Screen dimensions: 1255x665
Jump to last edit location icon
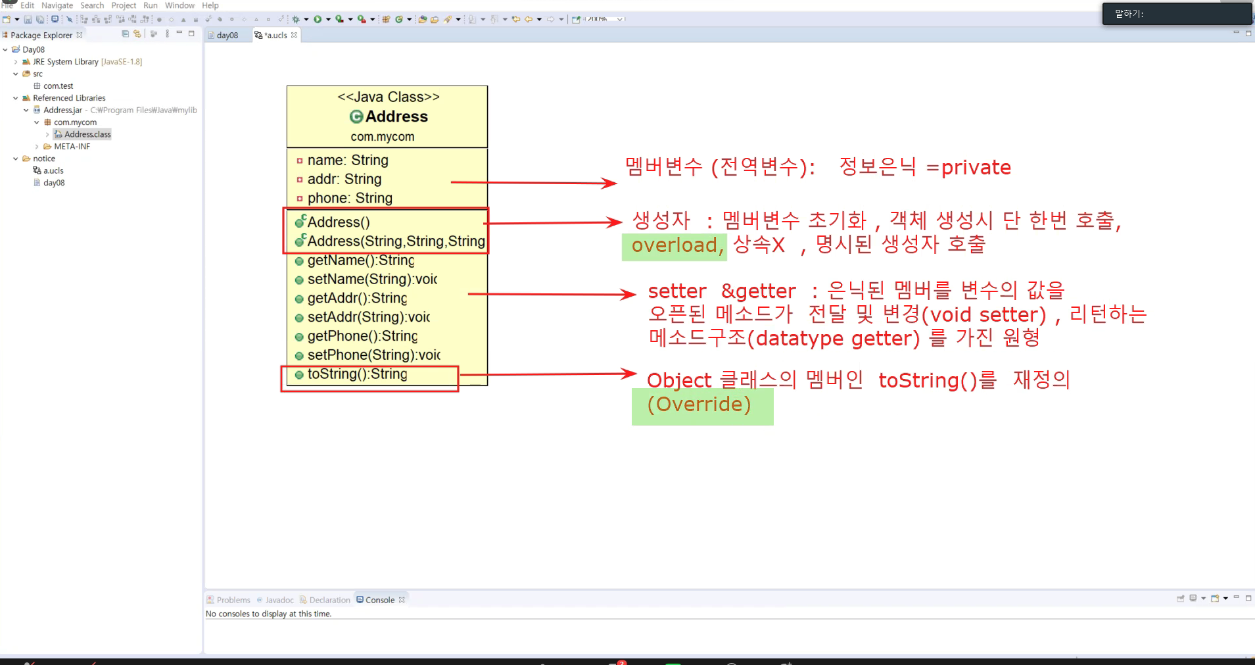pyautogui.click(x=516, y=19)
